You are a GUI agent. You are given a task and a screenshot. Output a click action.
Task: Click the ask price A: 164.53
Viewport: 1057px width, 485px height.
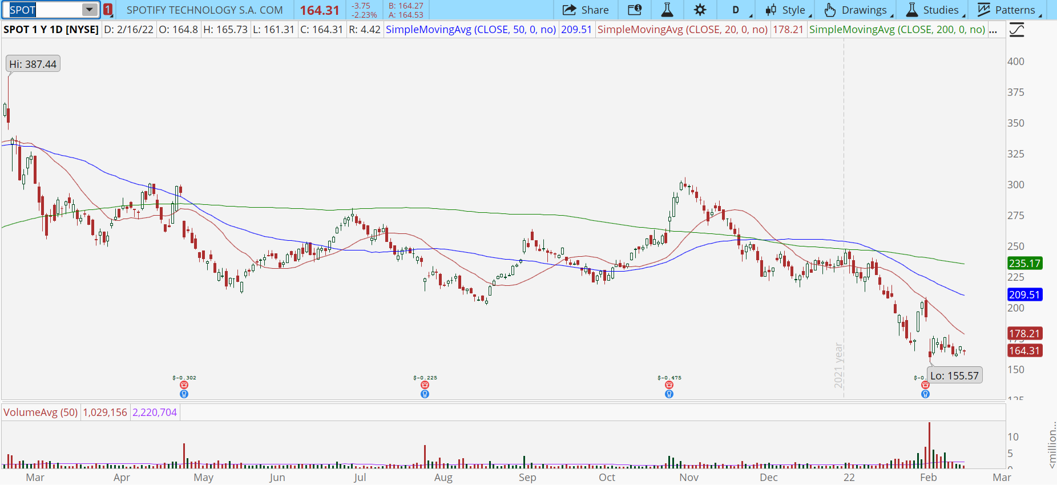coord(406,15)
